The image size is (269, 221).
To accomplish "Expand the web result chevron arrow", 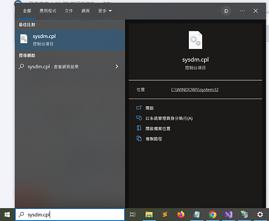I will pos(117,67).
